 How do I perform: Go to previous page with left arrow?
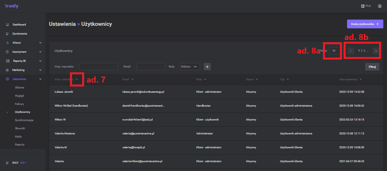pyautogui.click(x=351, y=51)
